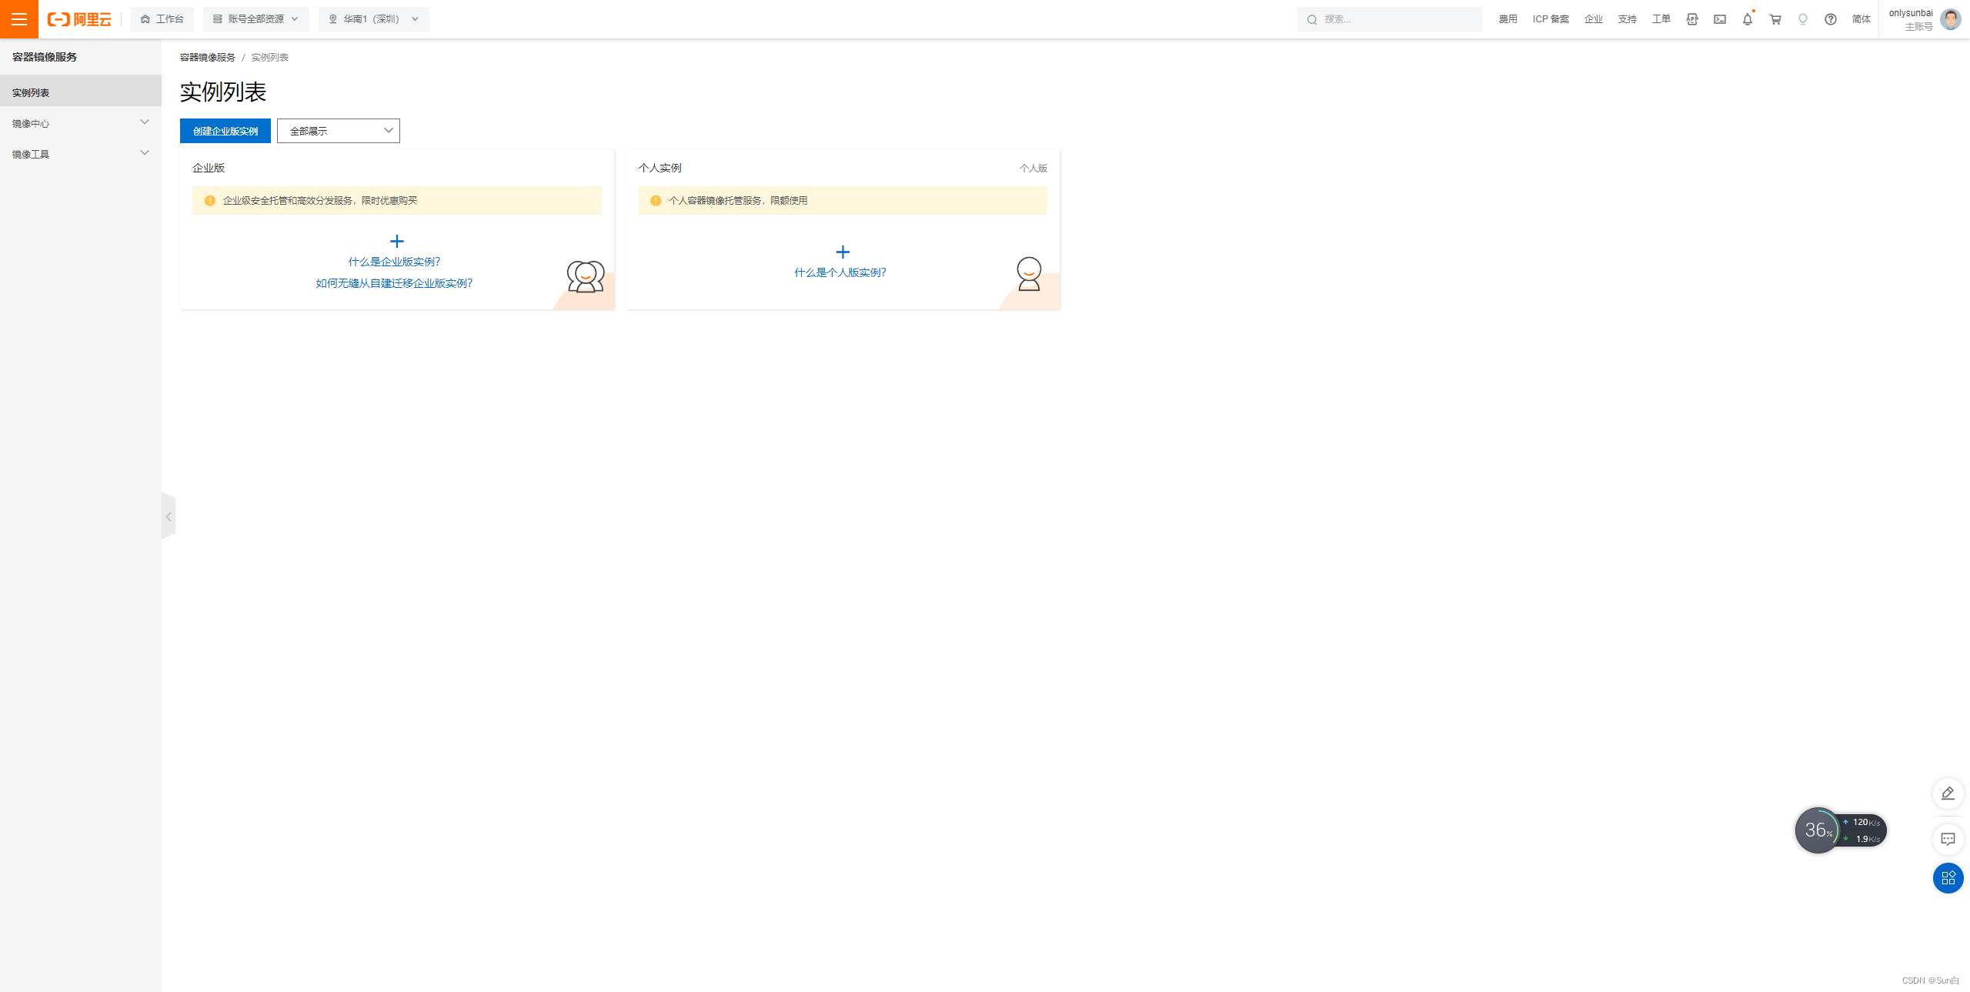Open the 华南1（深圳）region dropdown

tap(374, 19)
